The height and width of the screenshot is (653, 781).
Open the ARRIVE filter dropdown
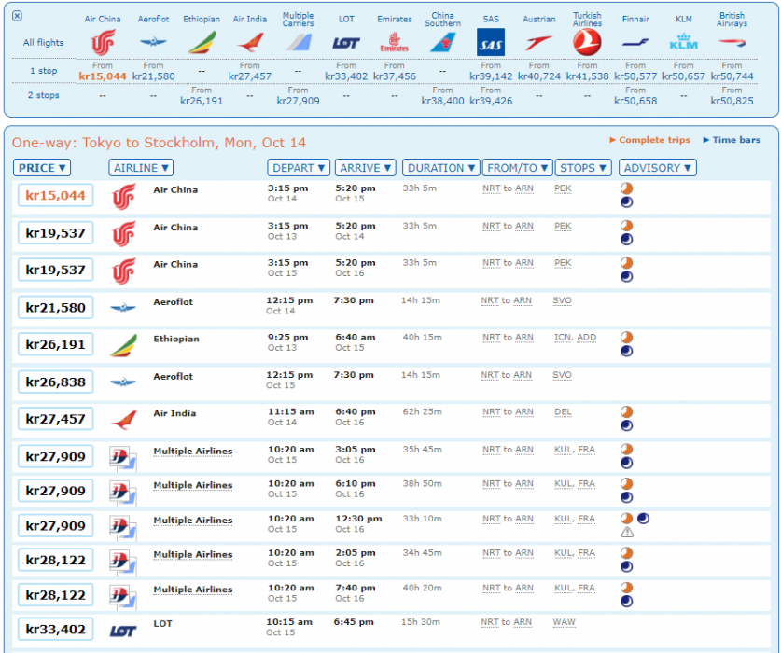click(x=365, y=168)
